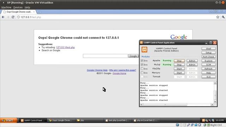This screenshot has width=226, height=127.
Task: Click the 127.0.0.1/test.php reload link
Action: 65,47
